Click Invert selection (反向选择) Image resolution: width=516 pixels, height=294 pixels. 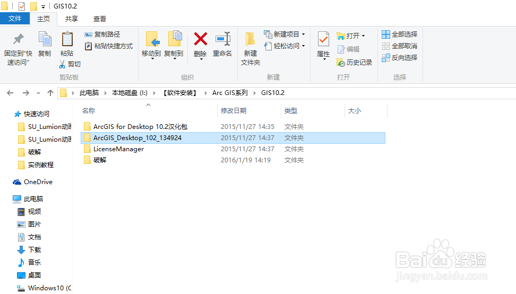pos(400,58)
